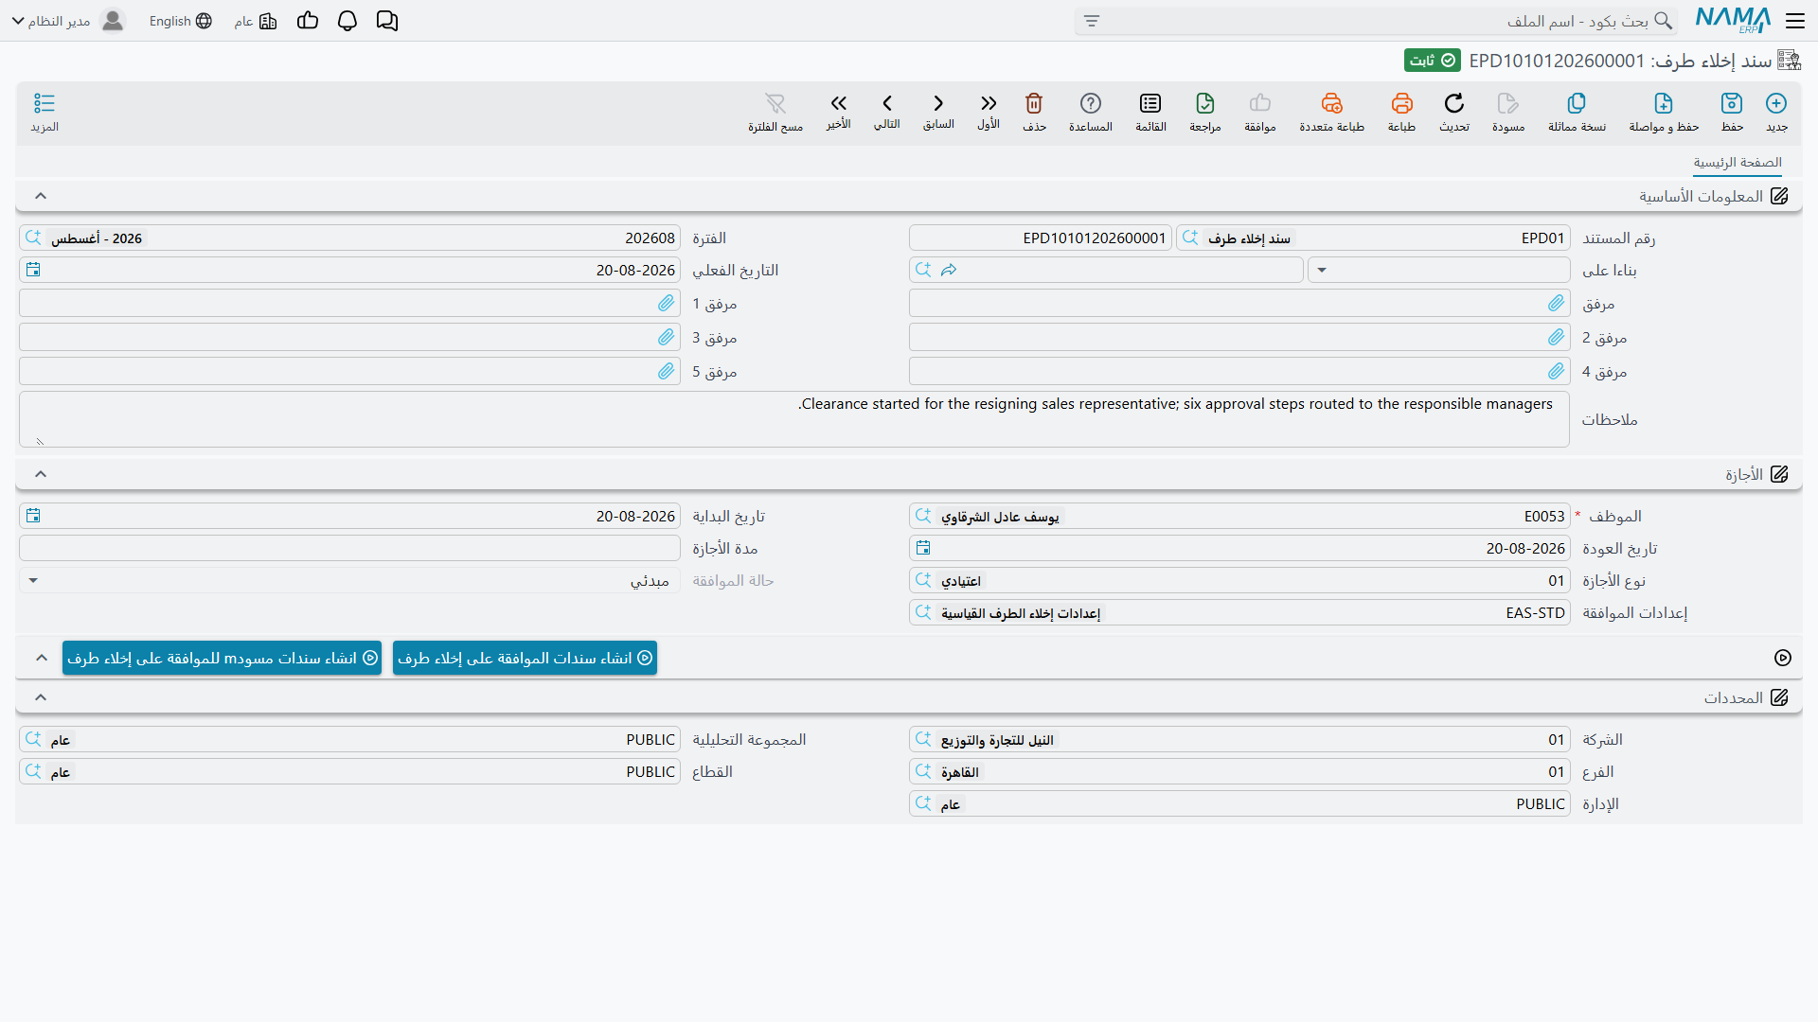The height and width of the screenshot is (1022, 1818).
Task: Click the حذف (Delete) trash icon
Action: [x=1034, y=103]
